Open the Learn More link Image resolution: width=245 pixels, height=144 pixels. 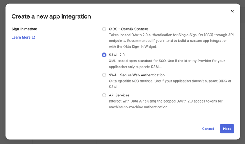[21, 37]
